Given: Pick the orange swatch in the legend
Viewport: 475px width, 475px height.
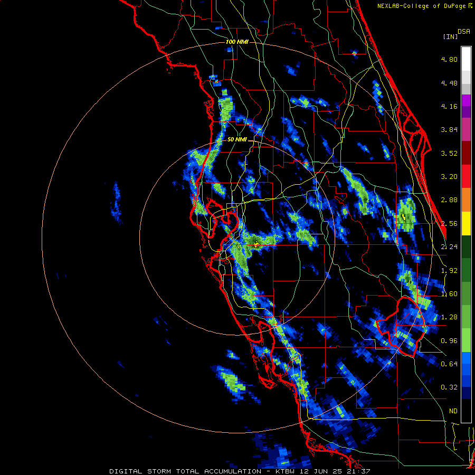Looking at the screenshot, I should pyautogui.click(x=466, y=200).
